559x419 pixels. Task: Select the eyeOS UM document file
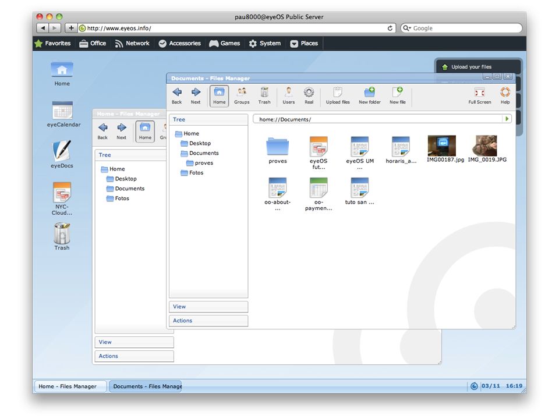tap(360, 153)
